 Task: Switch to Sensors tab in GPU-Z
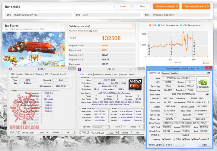tap(165, 73)
